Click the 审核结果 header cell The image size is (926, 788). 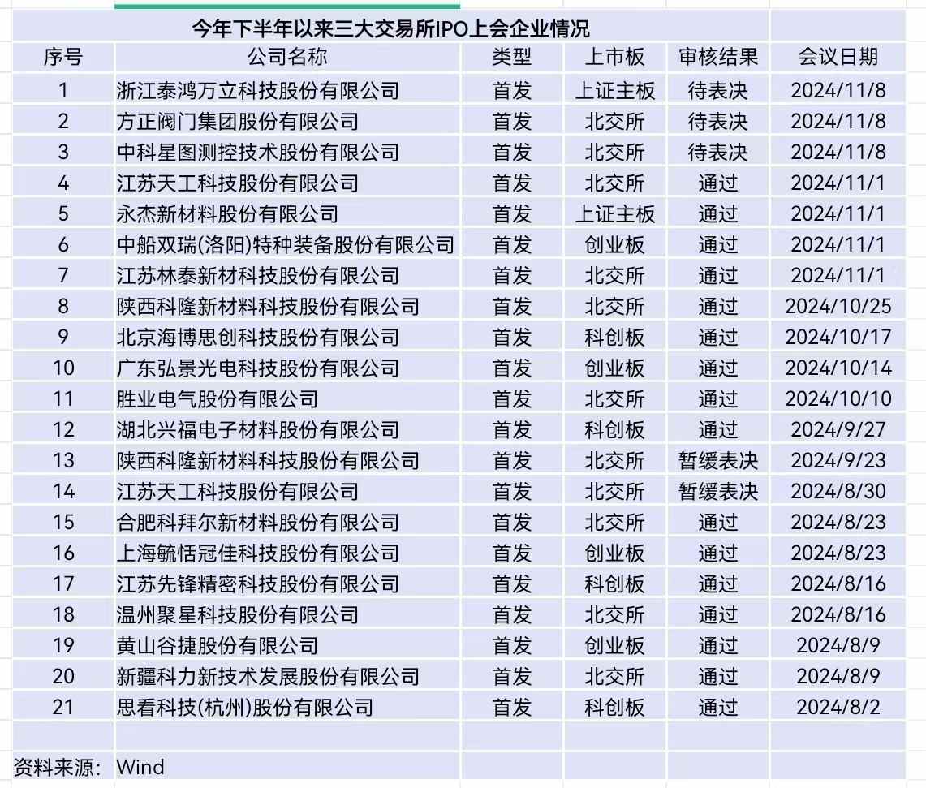tap(718, 58)
